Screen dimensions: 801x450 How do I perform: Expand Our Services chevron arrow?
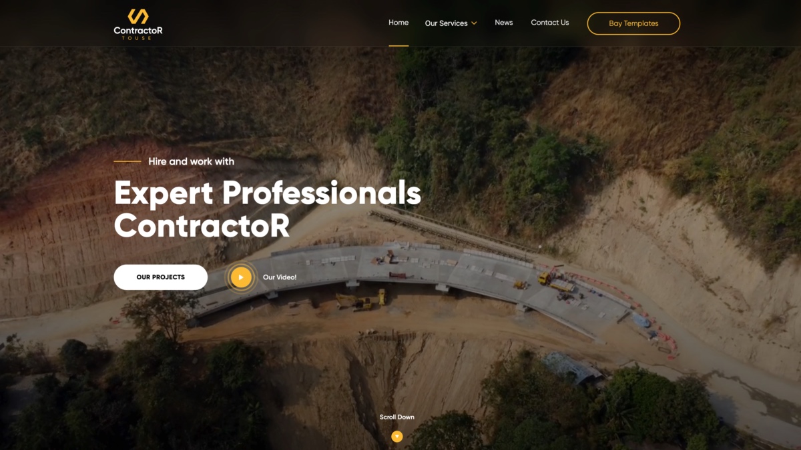click(x=474, y=23)
